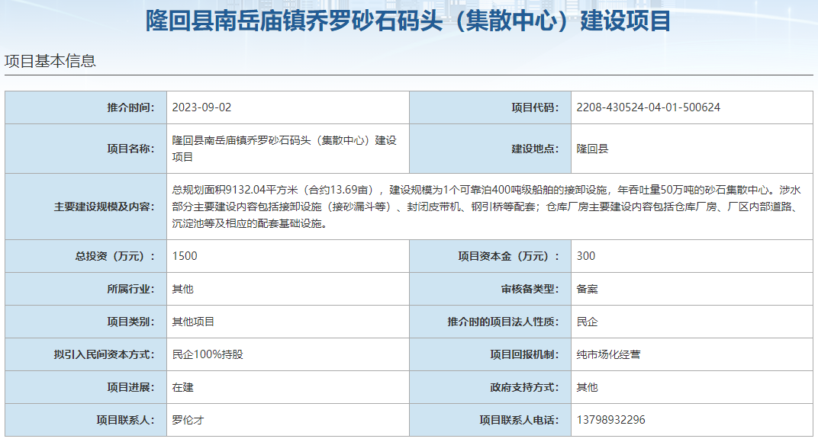
Task: Click the 项目资本金 value 300
Action: pyautogui.click(x=586, y=256)
